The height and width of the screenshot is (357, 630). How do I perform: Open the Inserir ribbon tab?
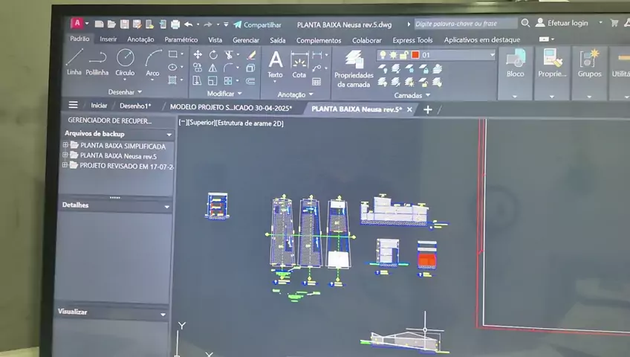click(108, 39)
